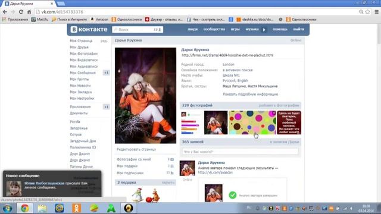Screen dimensions: 381x214
Task: Open Документы in the sidebar
Action: (x=79, y=114)
